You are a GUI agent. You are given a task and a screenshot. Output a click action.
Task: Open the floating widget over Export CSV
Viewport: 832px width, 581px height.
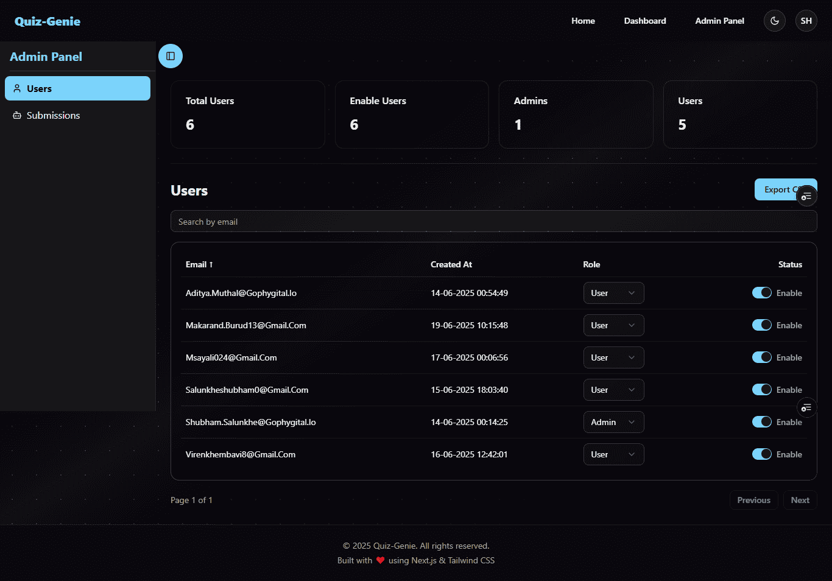pos(806,195)
